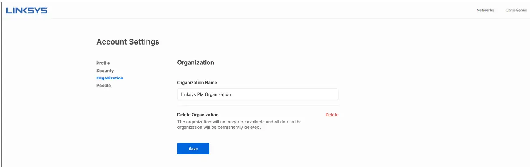Click the organization deletion warning text
Image resolution: width=530 pixels, height=167 pixels.
[239, 122]
